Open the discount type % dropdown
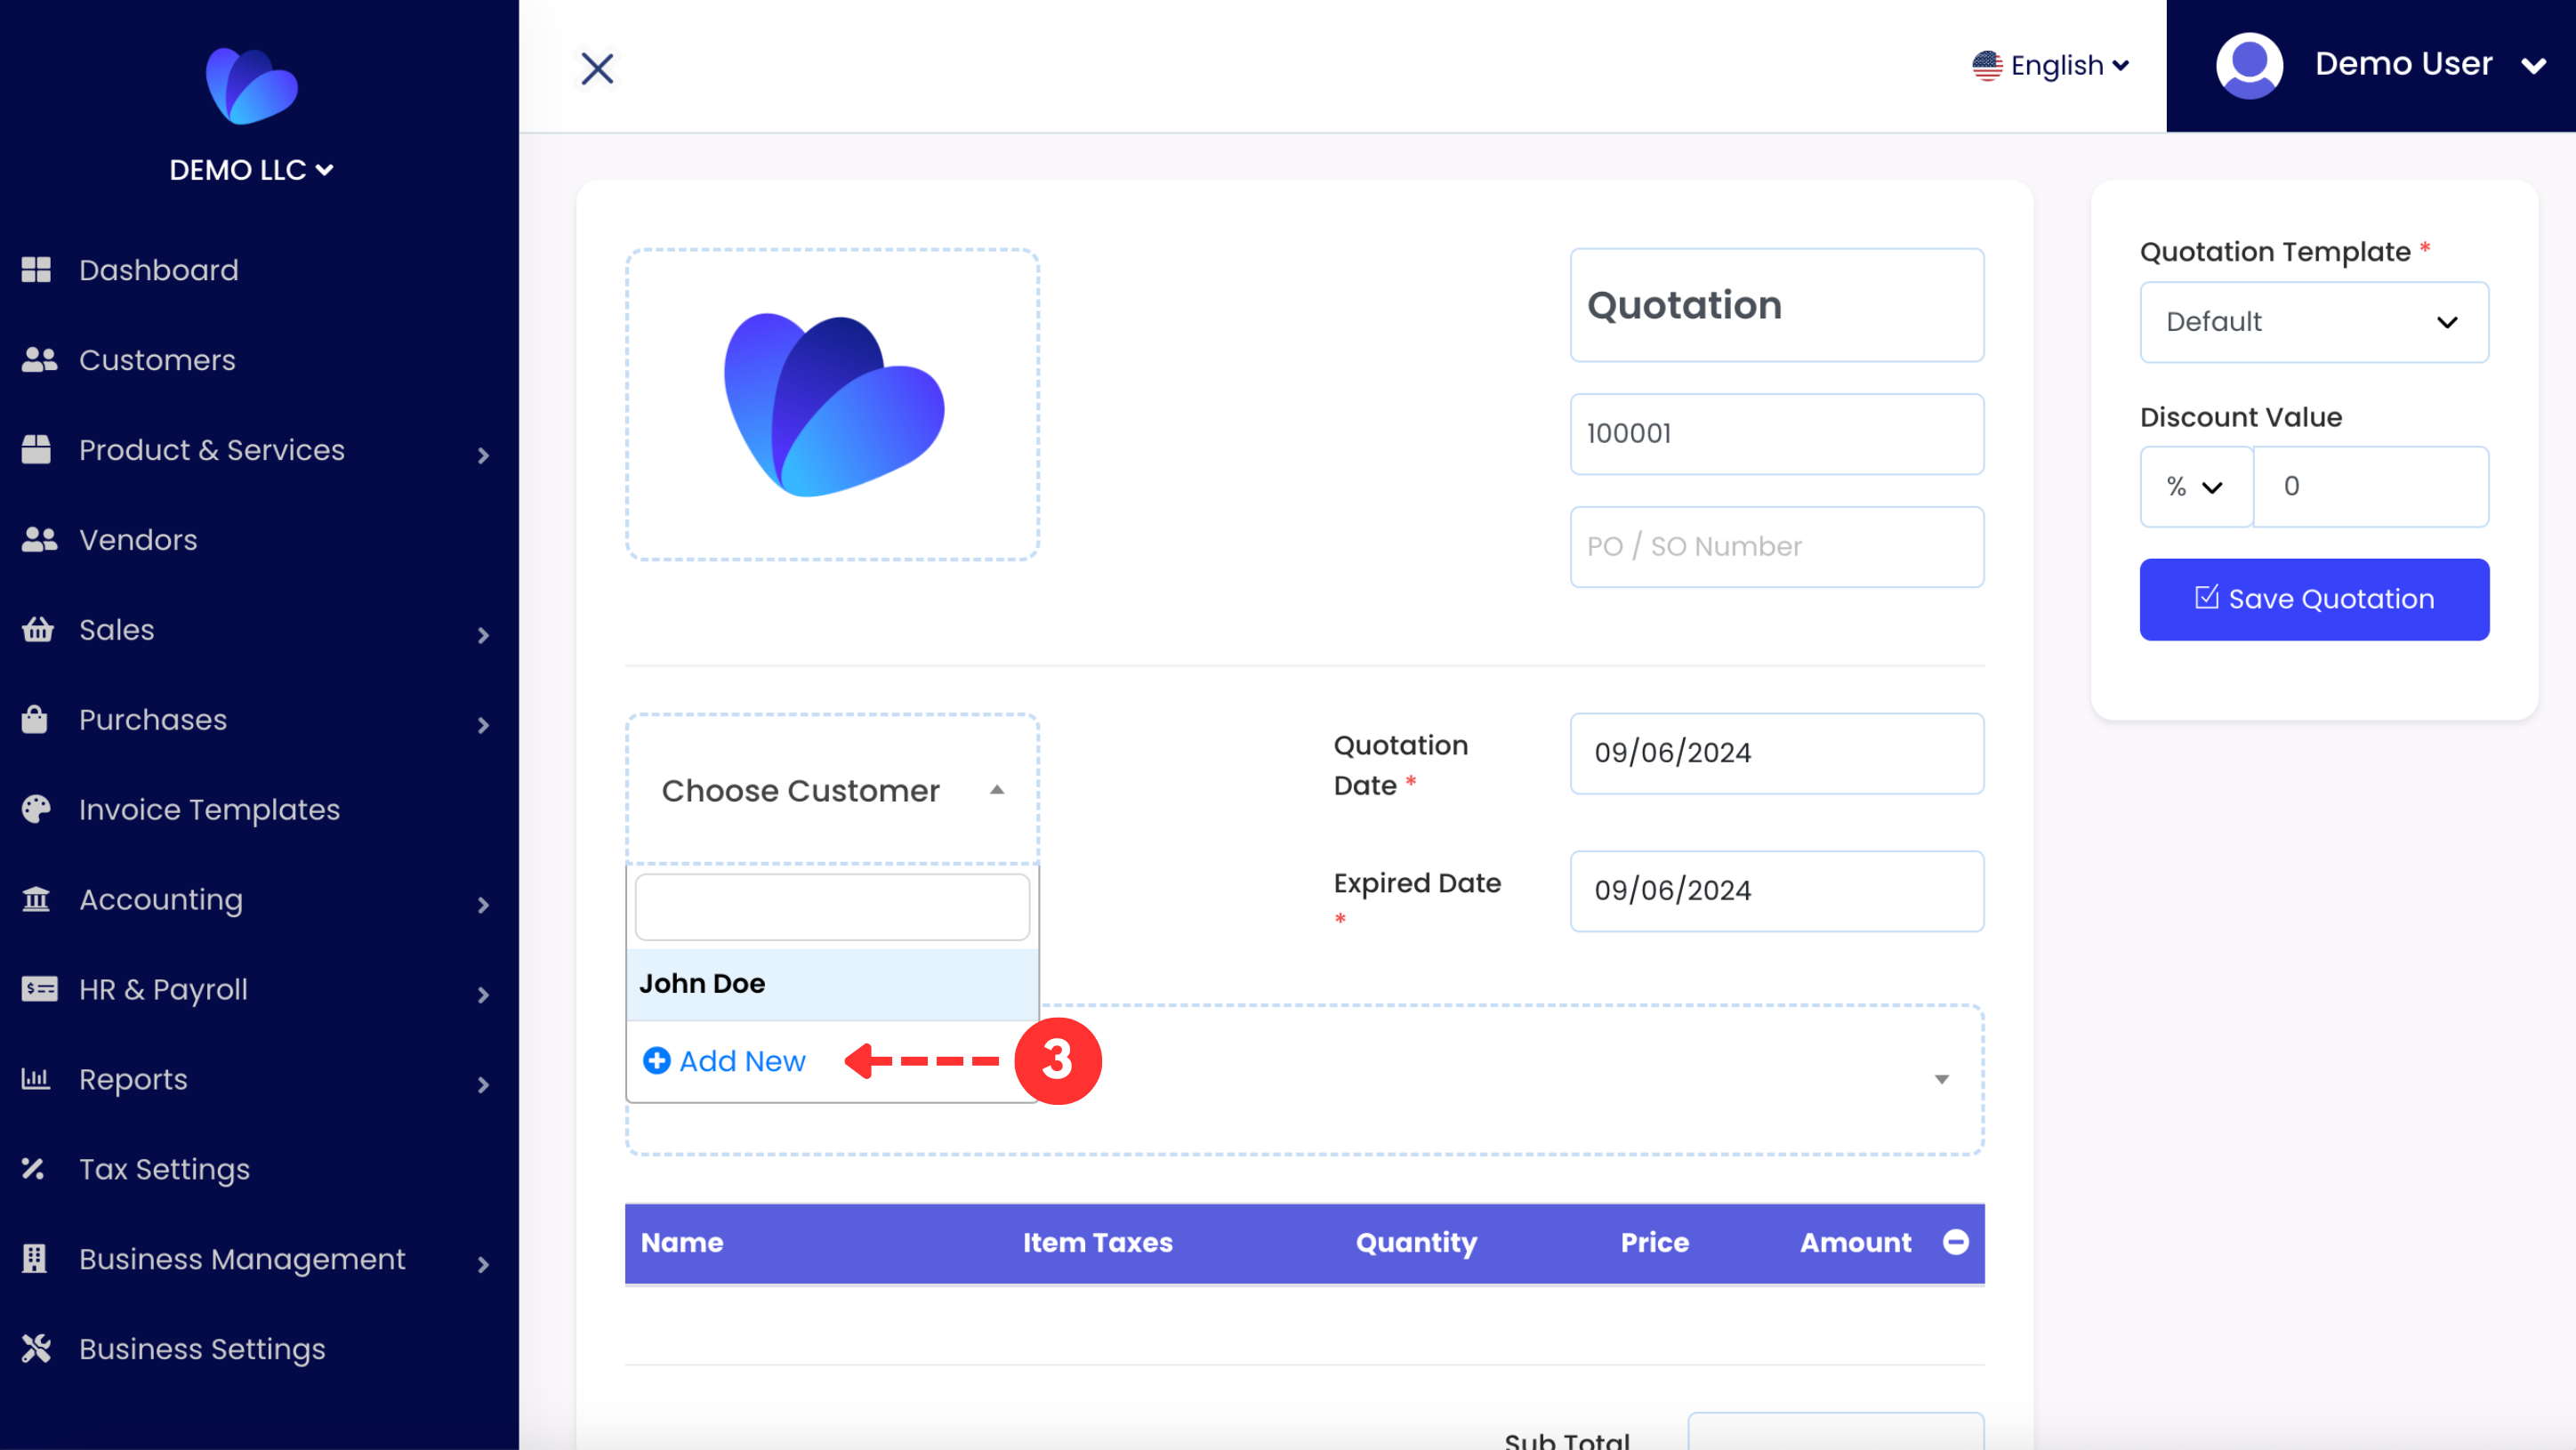This screenshot has height=1450, width=2576. [2195, 487]
